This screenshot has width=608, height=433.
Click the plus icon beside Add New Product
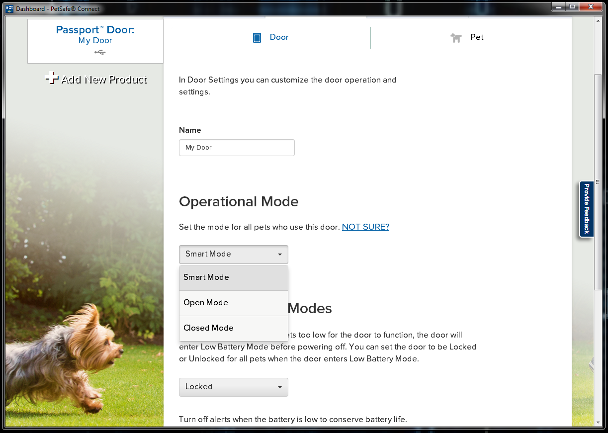(x=51, y=79)
